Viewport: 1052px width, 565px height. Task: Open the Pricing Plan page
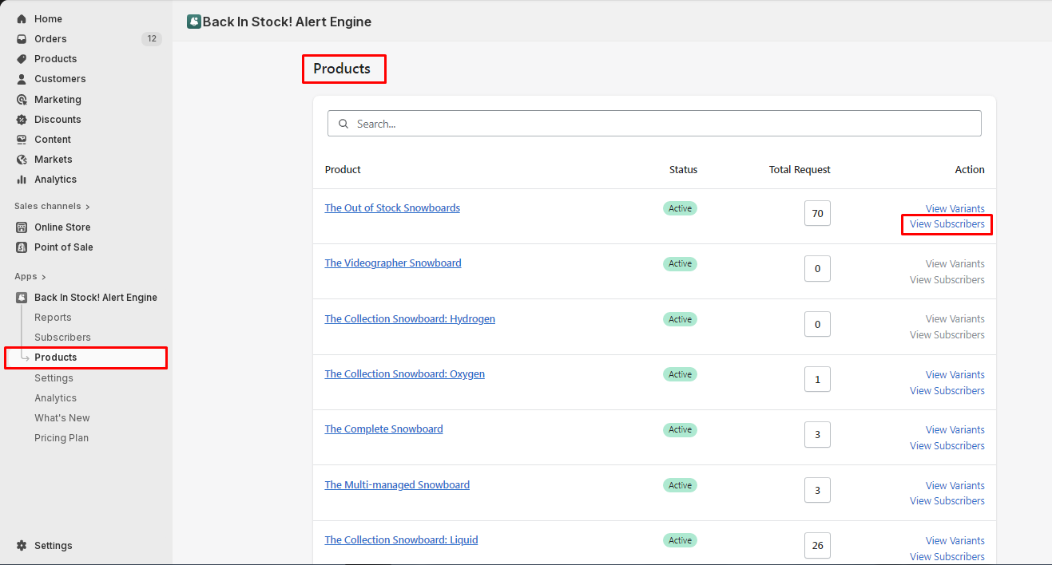[x=62, y=437]
